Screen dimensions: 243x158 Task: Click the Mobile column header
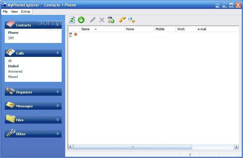[165, 29]
